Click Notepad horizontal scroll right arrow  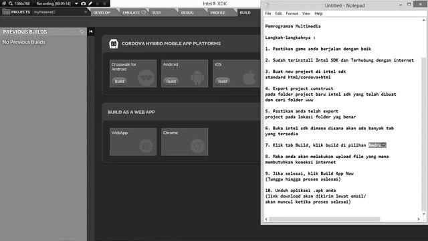tap(419, 219)
